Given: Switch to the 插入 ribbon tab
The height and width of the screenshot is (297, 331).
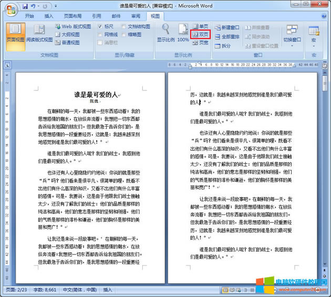Looking at the screenshot, I should [49, 16].
